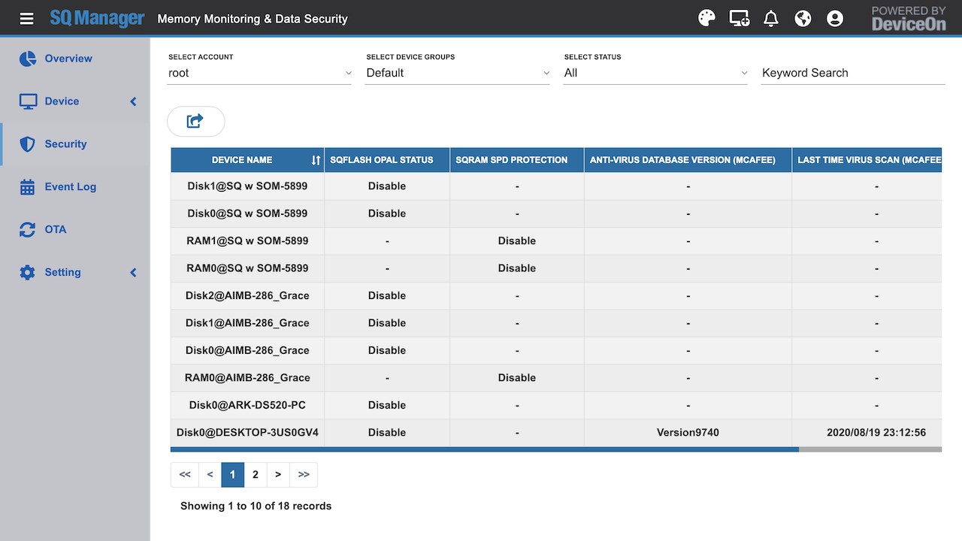Select row RAM0@SQ w SOM-5899
962x541 pixels.
pyautogui.click(x=556, y=268)
